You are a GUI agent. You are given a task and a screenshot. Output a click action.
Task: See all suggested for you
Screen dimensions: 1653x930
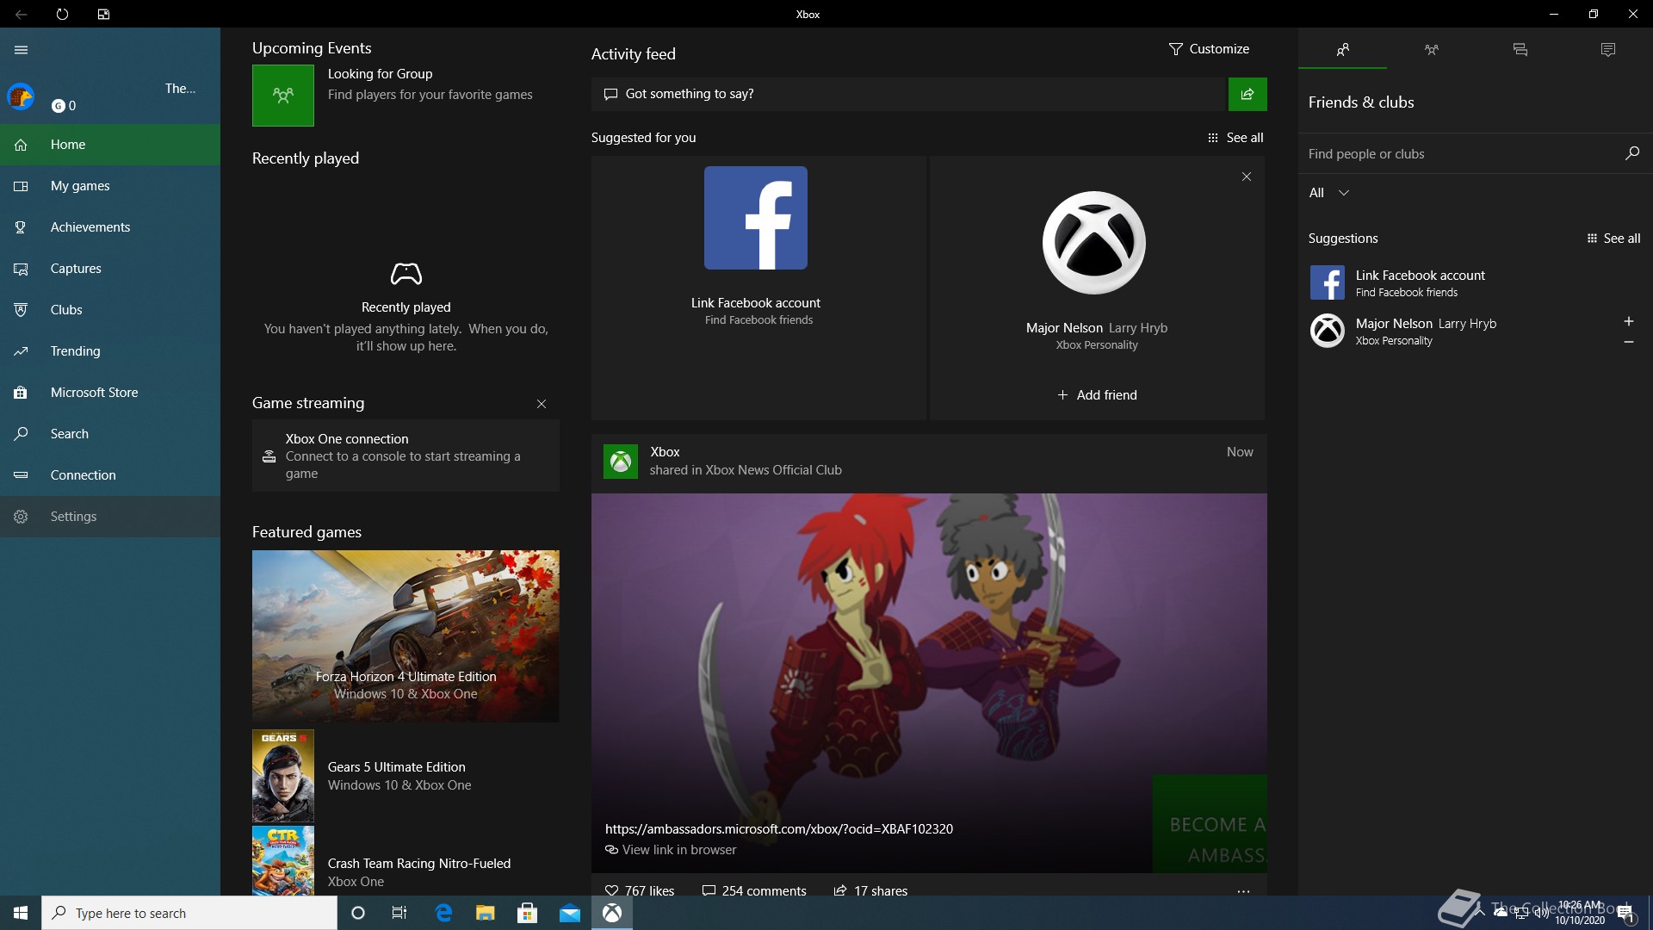click(x=1235, y=138)
